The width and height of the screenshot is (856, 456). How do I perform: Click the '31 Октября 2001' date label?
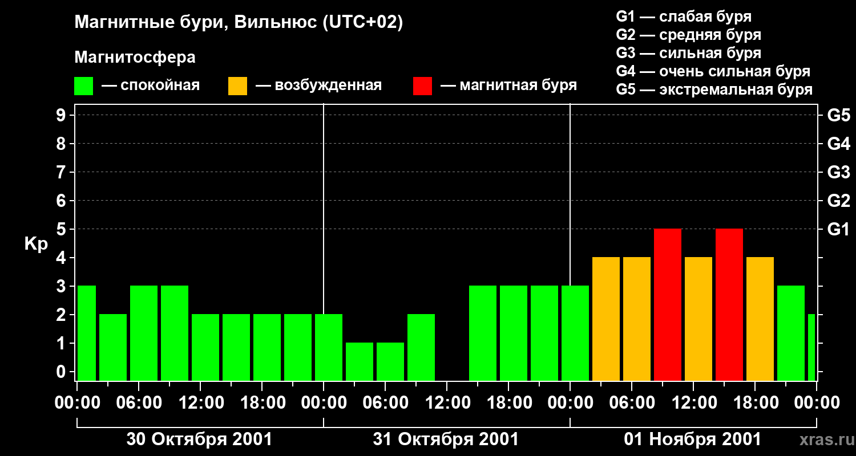(446, 439)
